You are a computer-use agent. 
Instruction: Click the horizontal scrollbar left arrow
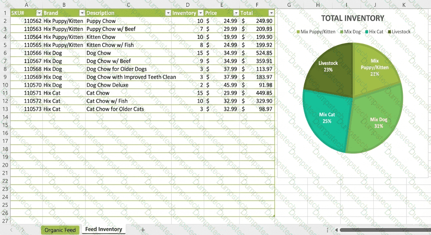[336, 230]
